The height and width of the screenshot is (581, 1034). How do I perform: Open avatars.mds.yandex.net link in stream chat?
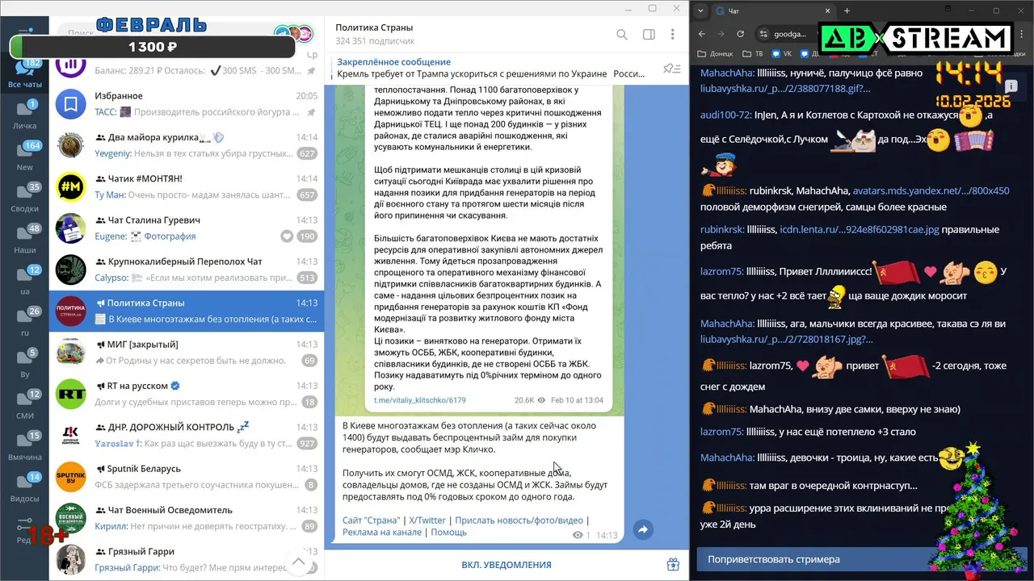[931, 191]
